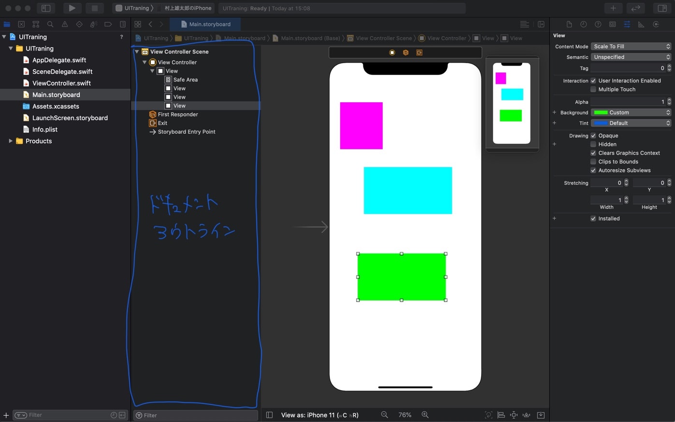Toggle the navigator sidebar in the toolbar
The height and width of the screenshot is (422, 675).
pos(46,8)
